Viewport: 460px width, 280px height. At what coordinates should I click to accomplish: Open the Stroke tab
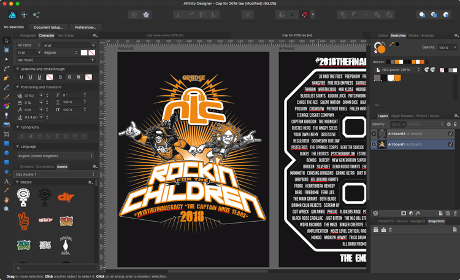click(413, 36)
